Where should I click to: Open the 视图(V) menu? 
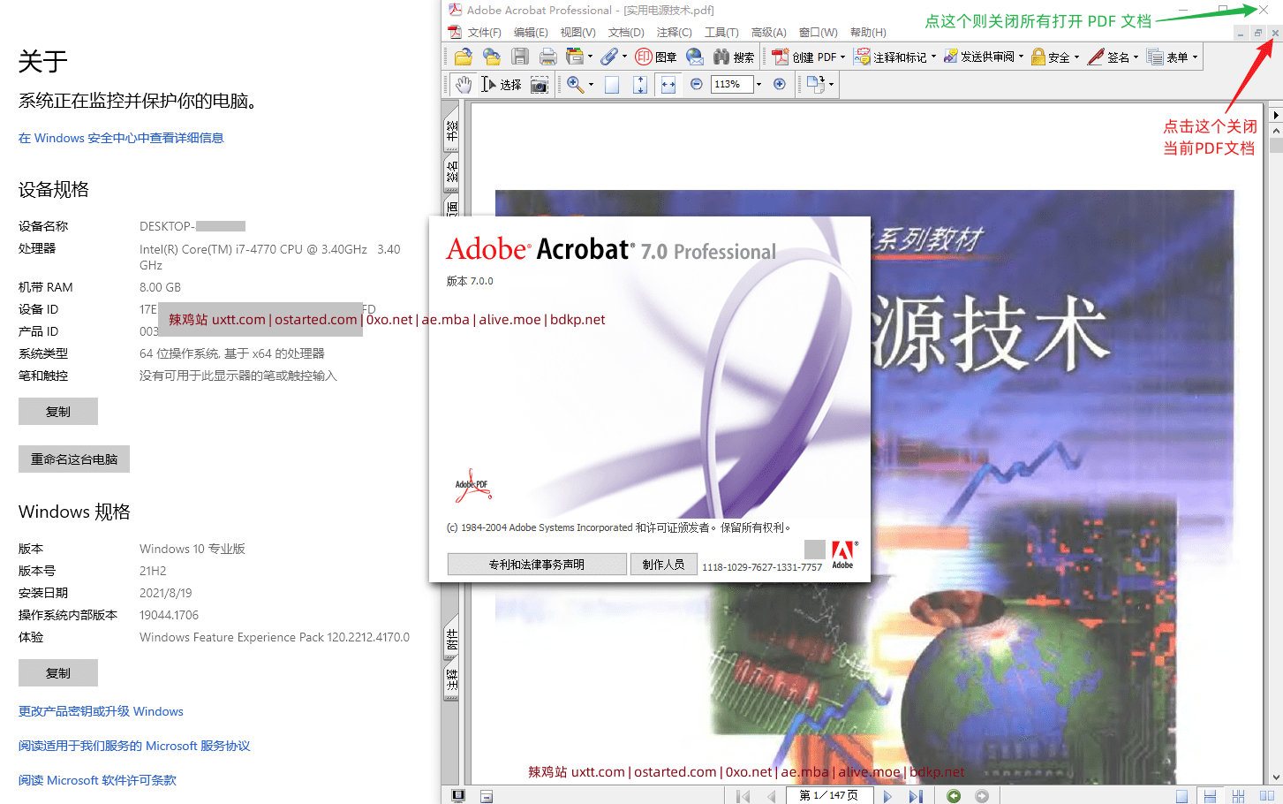tap(577, 33)
